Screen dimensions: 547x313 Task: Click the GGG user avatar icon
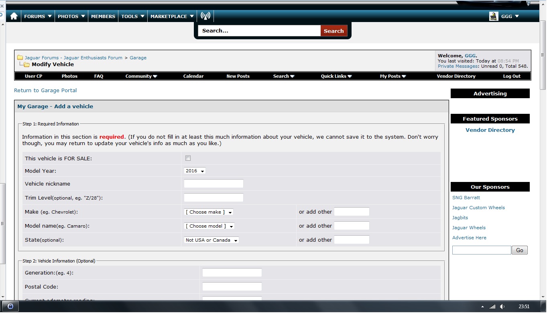point(494,16)
